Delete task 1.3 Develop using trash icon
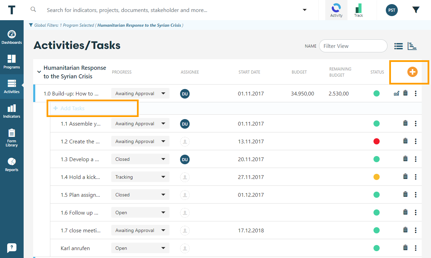Viewport: 431px width, 258px height. pos(405,159)
